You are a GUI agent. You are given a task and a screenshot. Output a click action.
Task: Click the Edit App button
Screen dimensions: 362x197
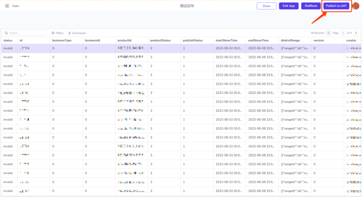(289, 6)
